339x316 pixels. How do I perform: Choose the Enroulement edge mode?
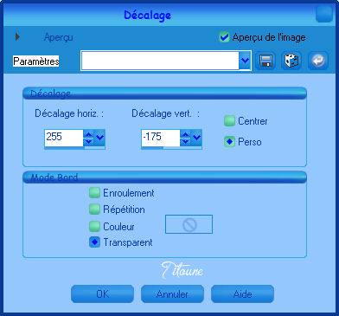tap(94, 193)
